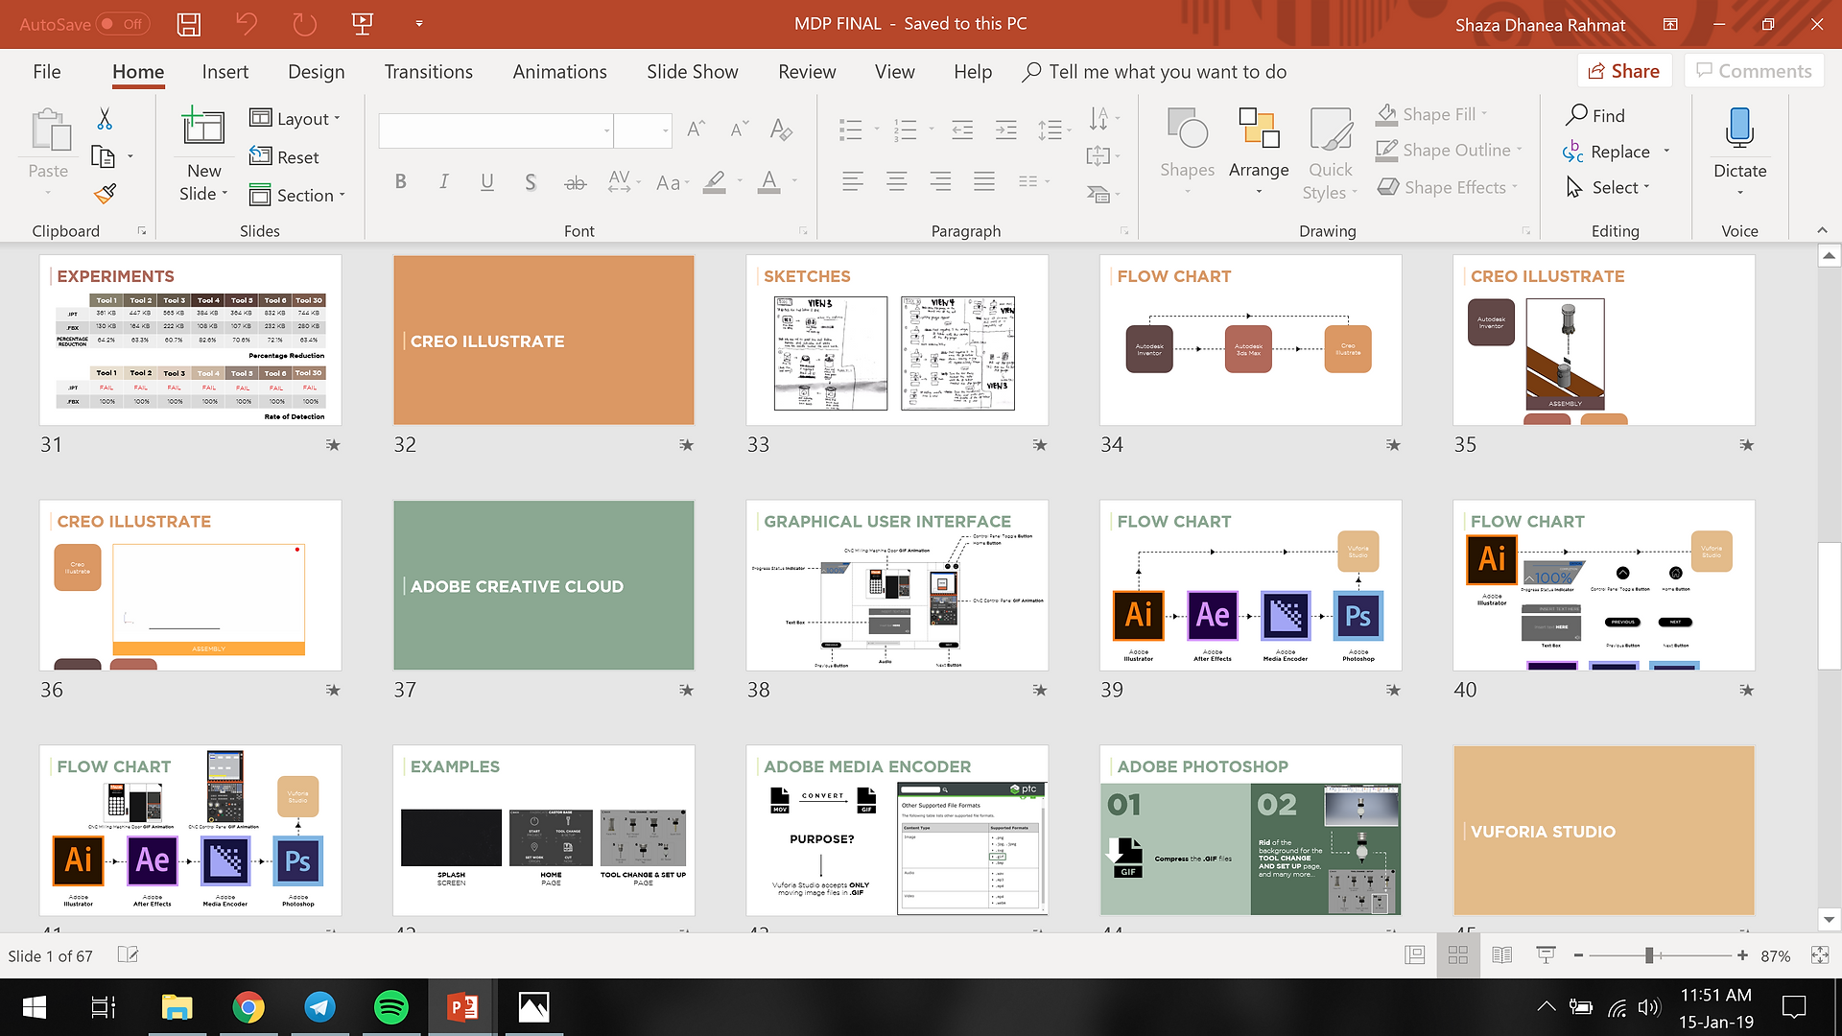Viewport: 1842px width, 1036px height.
Task: Toggle the AutoSave switch
Action: [124, 24]
